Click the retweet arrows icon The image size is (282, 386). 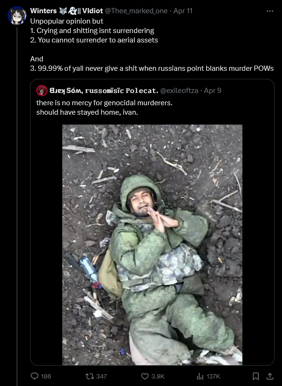(89, 376)
